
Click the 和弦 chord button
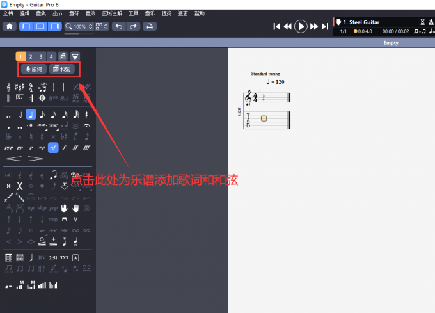pyautogui.click(x=62, y=69)
